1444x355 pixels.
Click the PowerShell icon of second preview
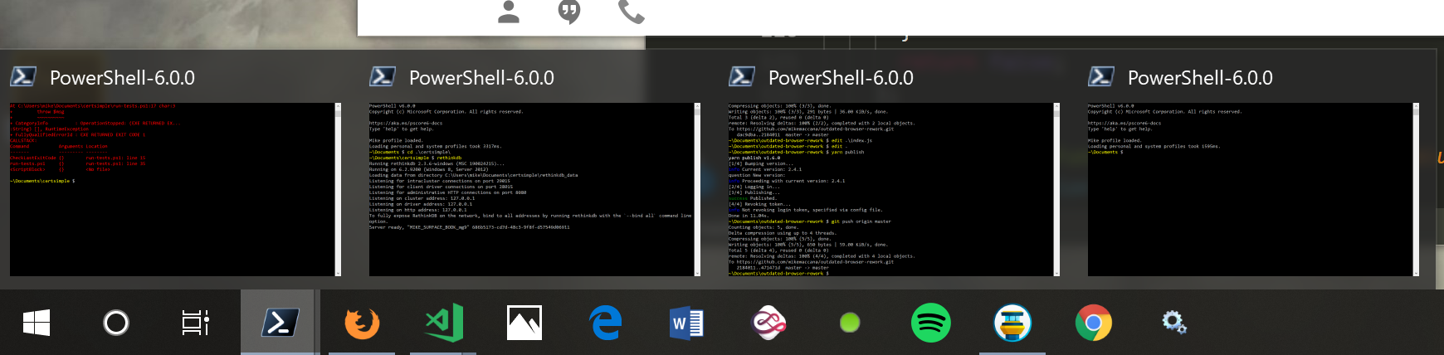[x=382, y=77]
